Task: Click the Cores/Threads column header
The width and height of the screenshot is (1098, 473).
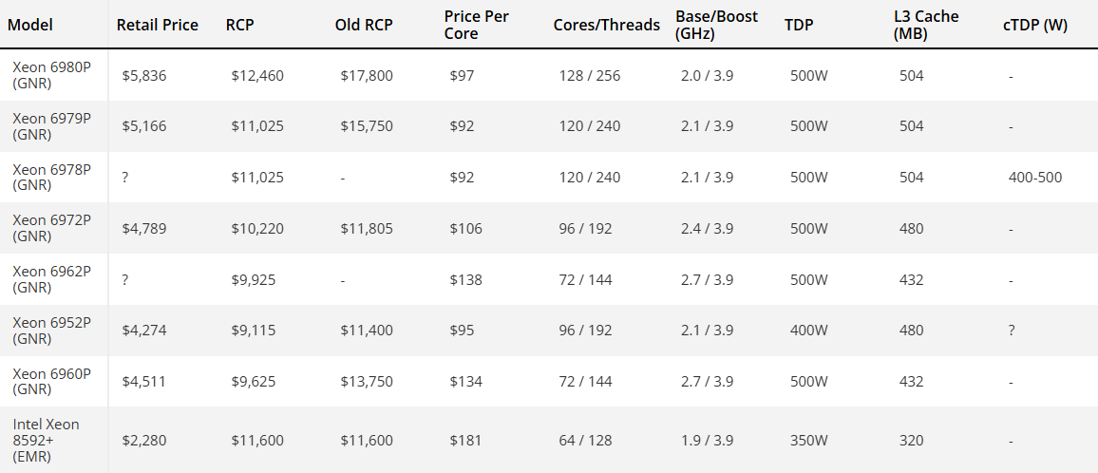Action: coord(606,25)
